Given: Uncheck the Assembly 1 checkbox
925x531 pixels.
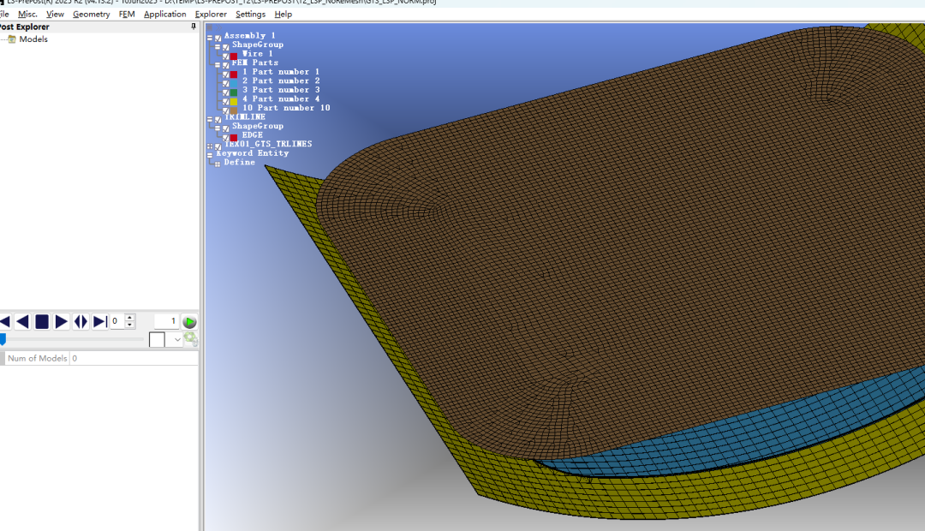Looking at the screenshot, I should point(218,39).
